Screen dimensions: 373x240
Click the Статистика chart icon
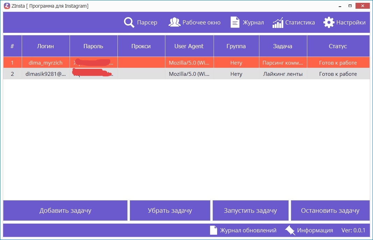[x=278, y=23]
